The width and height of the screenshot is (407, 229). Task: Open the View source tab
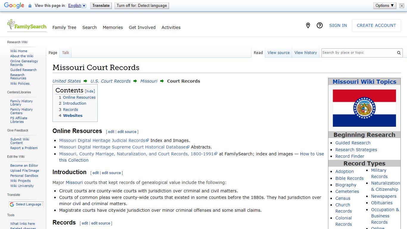279,53
